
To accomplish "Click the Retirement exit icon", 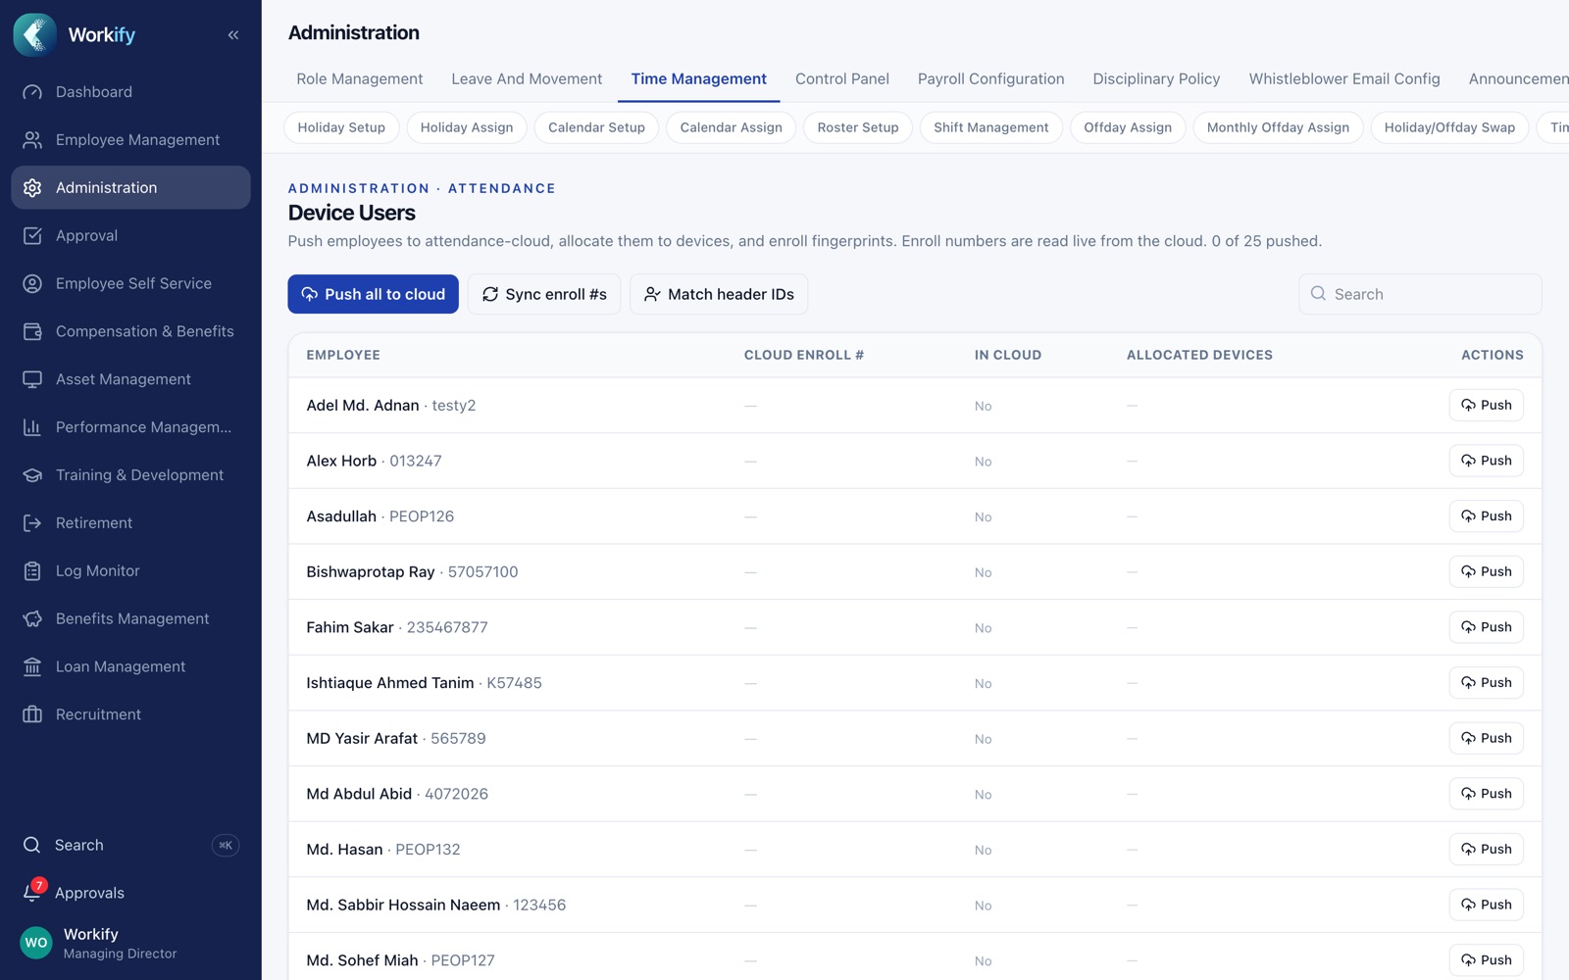I will [x=32, y=523].
